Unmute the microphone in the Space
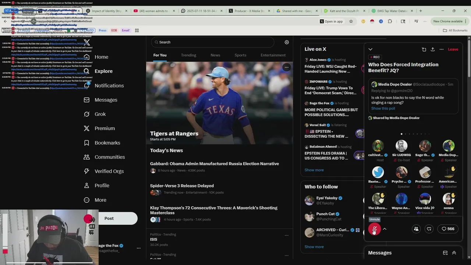Screen dimensions: 471x265 point(375,229)
